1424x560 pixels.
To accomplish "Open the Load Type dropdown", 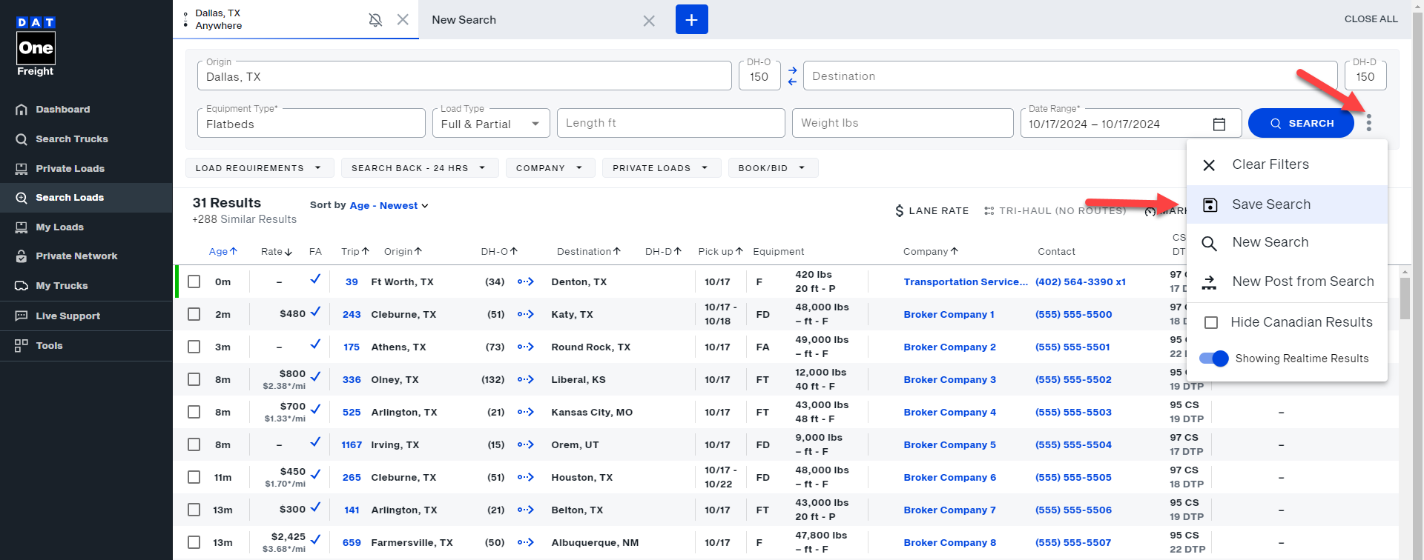I will pos(491,124).
